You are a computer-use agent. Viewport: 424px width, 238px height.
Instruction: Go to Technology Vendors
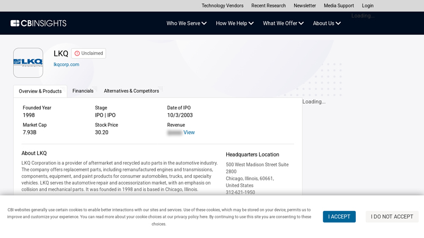tap(223, 6)
